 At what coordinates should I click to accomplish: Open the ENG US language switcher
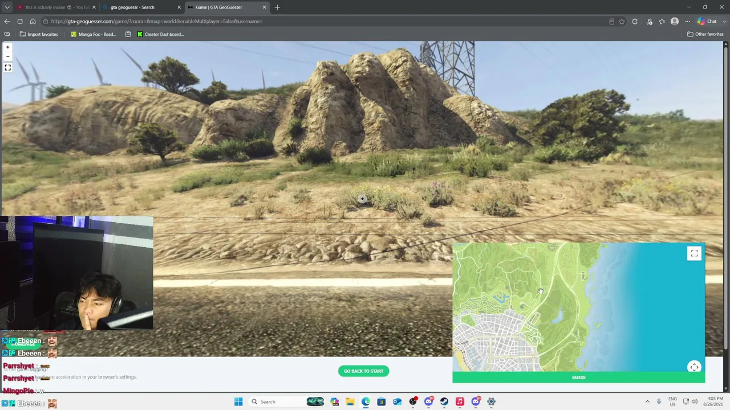pos(673,401)
